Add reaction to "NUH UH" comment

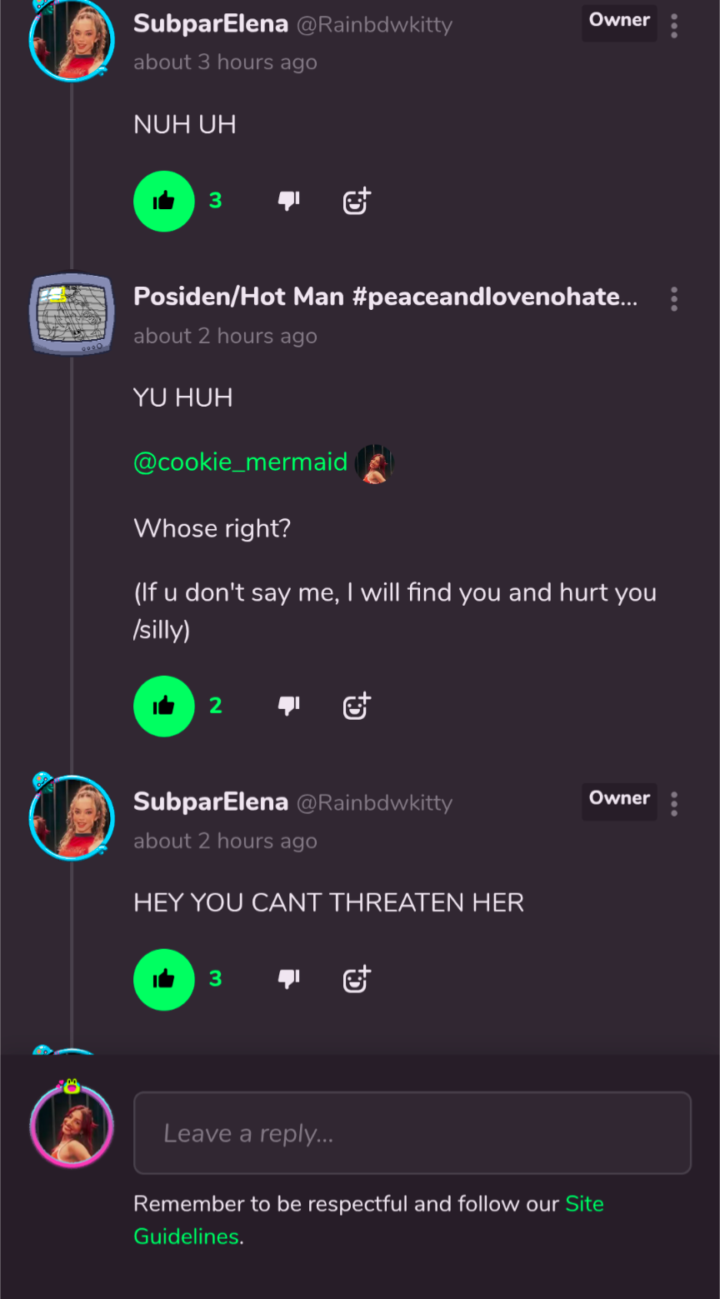(357, 201)
